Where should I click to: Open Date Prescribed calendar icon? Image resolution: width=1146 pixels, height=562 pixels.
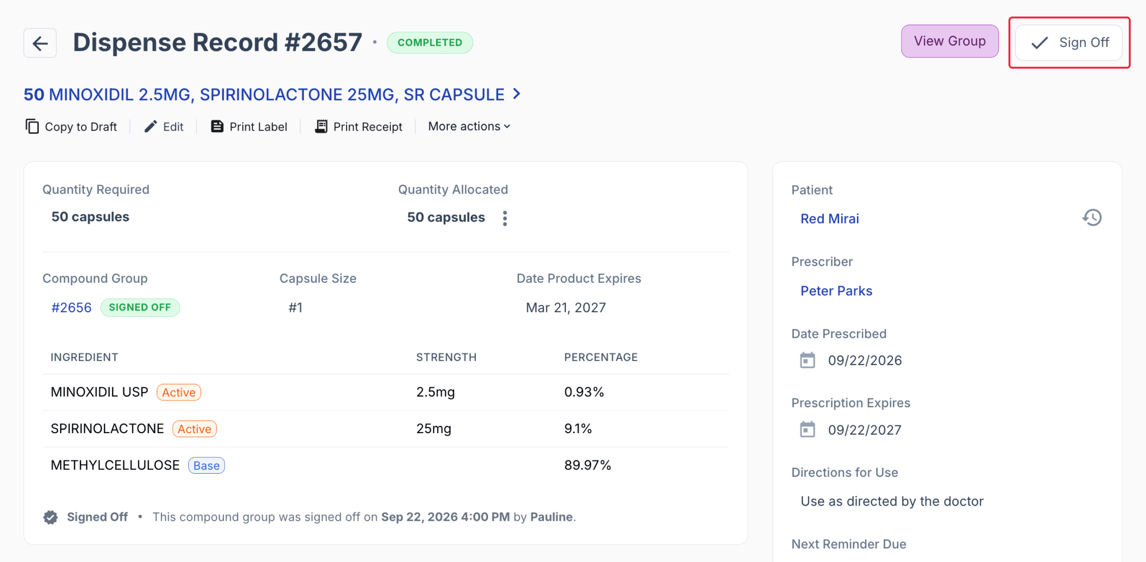point(807,360)
